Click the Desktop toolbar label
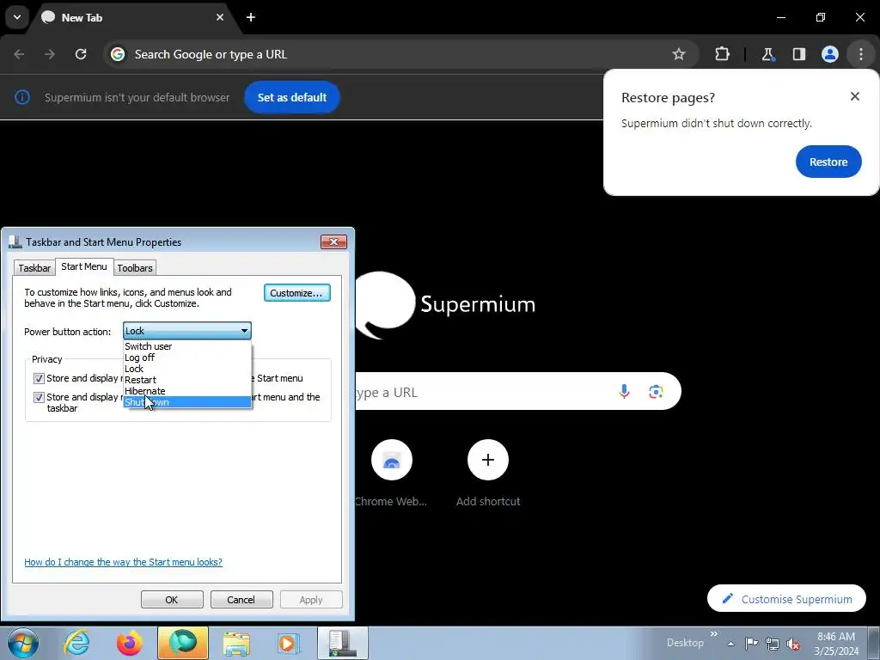 (685, 643)
